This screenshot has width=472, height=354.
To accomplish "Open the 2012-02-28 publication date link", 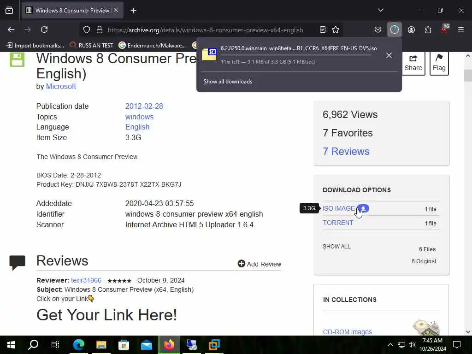I will pyautogui.click(x=144, y=106).
